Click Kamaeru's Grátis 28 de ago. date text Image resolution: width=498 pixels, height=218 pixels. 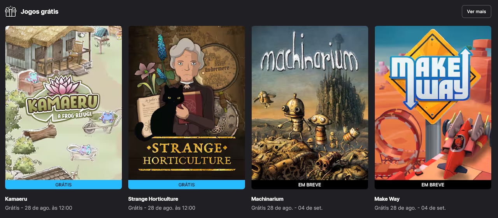[x=39, y=208]
